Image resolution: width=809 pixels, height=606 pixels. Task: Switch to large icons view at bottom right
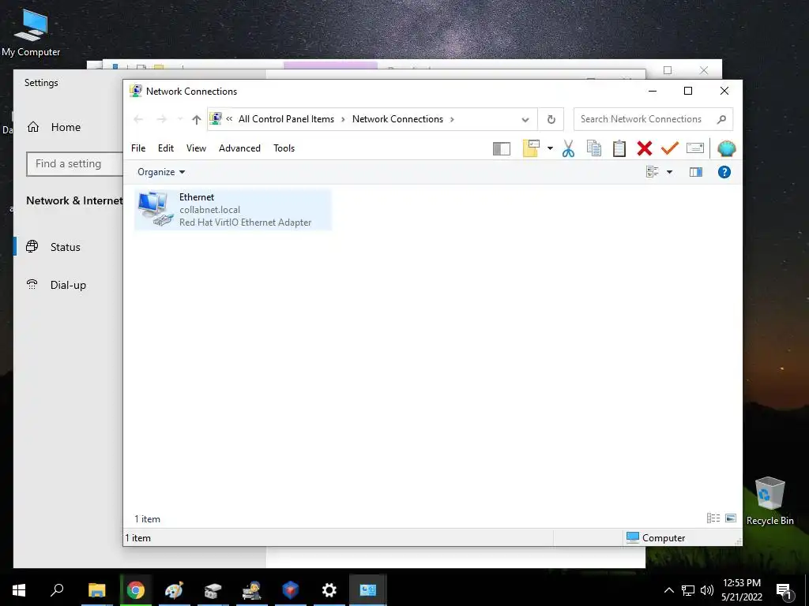point(731,518)
